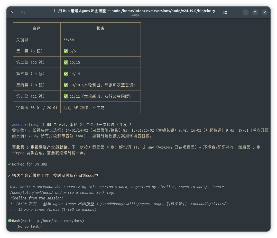Click the Timeline from the session: line
Image resolution: width=277 pixels, height=238 pixels.
36,198
